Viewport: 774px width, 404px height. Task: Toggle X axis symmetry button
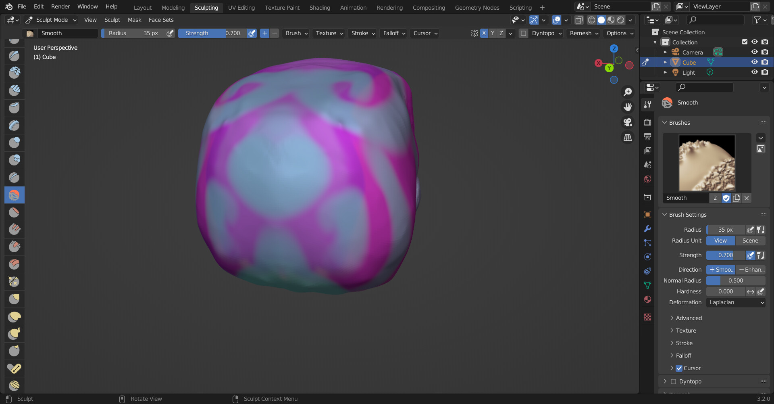click(484, 33)
